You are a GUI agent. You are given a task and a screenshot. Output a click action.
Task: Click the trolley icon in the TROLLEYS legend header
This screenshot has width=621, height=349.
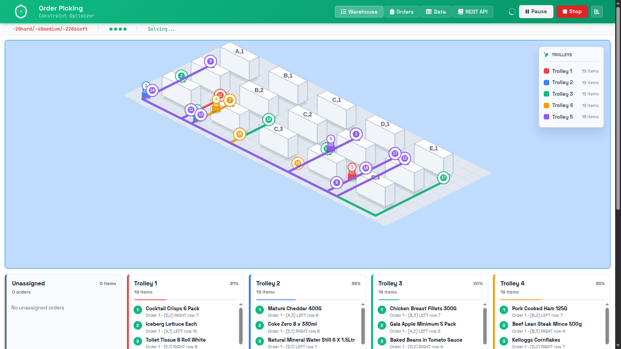546,55
